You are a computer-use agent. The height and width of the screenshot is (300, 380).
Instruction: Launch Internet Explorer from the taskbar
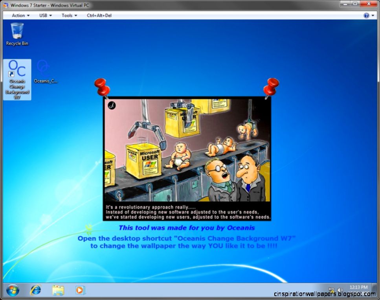pyautogui.click(x=36, y=290)
